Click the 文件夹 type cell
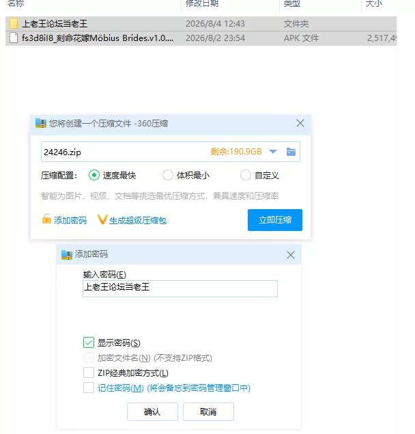Viewport: 415px width, 434px height. click(x=296, y=24)
